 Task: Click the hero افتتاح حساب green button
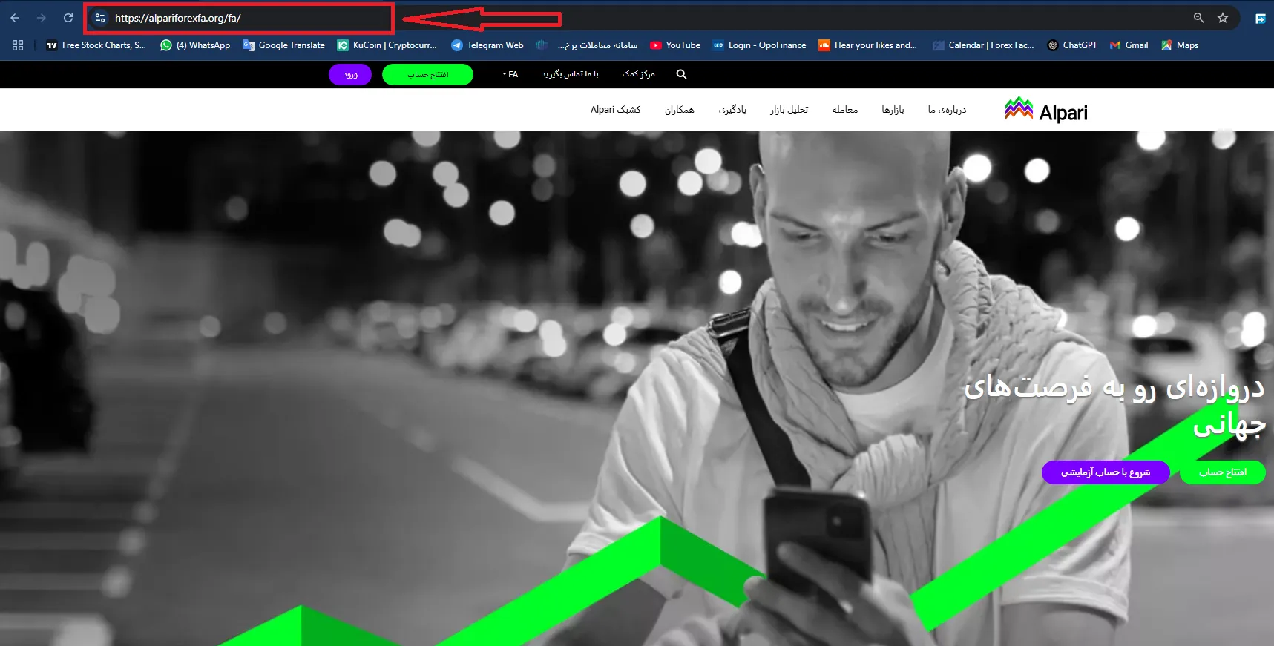click(1223, 472)
